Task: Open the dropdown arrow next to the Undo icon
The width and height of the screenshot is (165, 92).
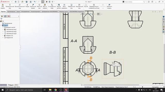Action: tap(37, 2)
